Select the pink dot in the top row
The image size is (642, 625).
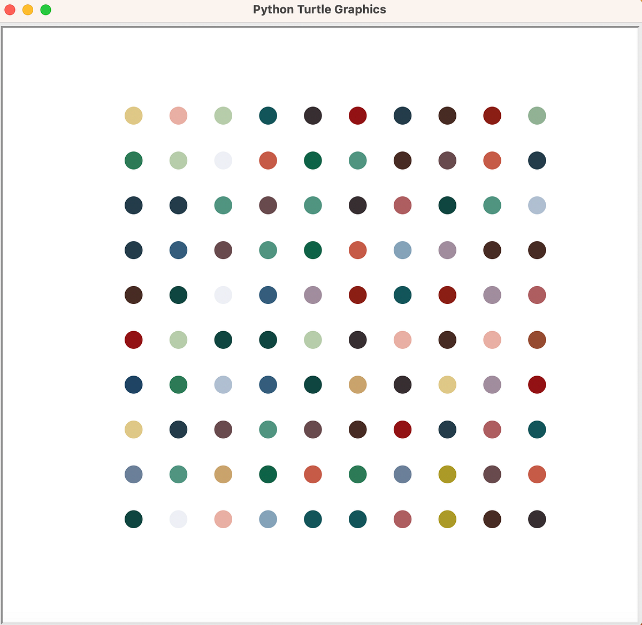(178, 115)
